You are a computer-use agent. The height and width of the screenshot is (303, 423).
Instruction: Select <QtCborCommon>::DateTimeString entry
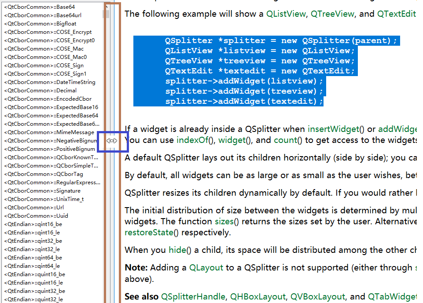click(x=50, y=82)
